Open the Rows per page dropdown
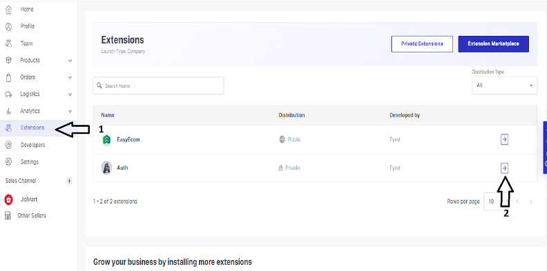The height and width of the screenshot is (271, 547). coord(496,201)
